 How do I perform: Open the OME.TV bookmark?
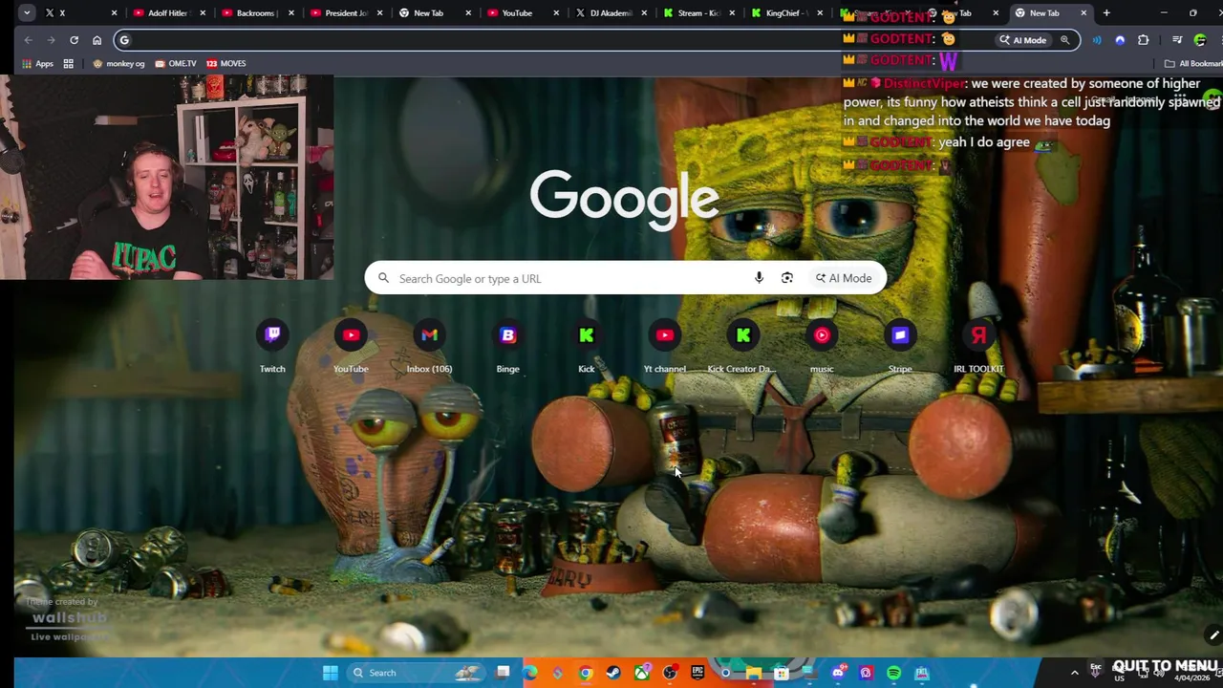point(175,63)
